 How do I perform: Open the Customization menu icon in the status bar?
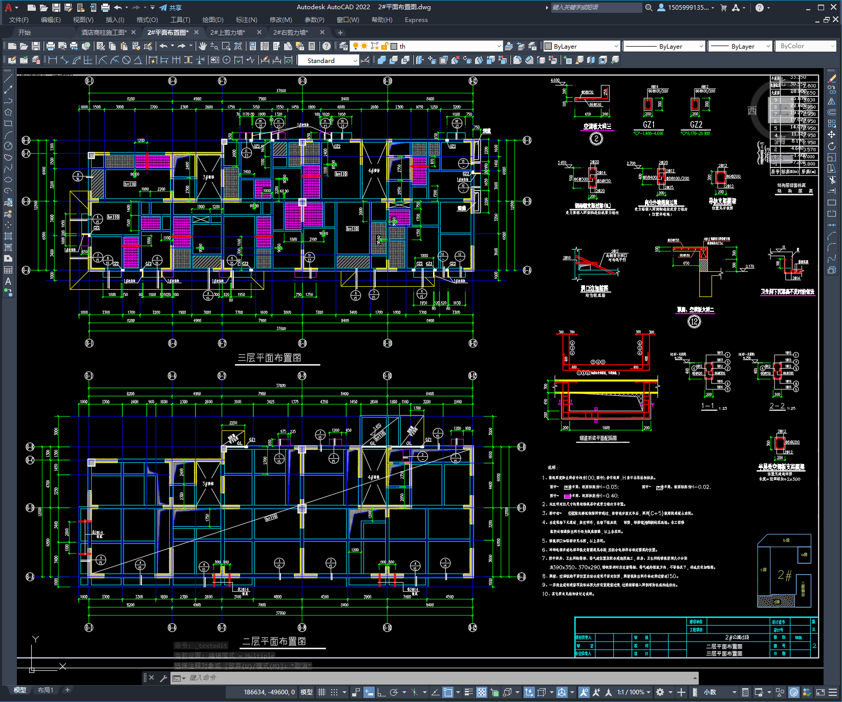click(x=832, y=692)
